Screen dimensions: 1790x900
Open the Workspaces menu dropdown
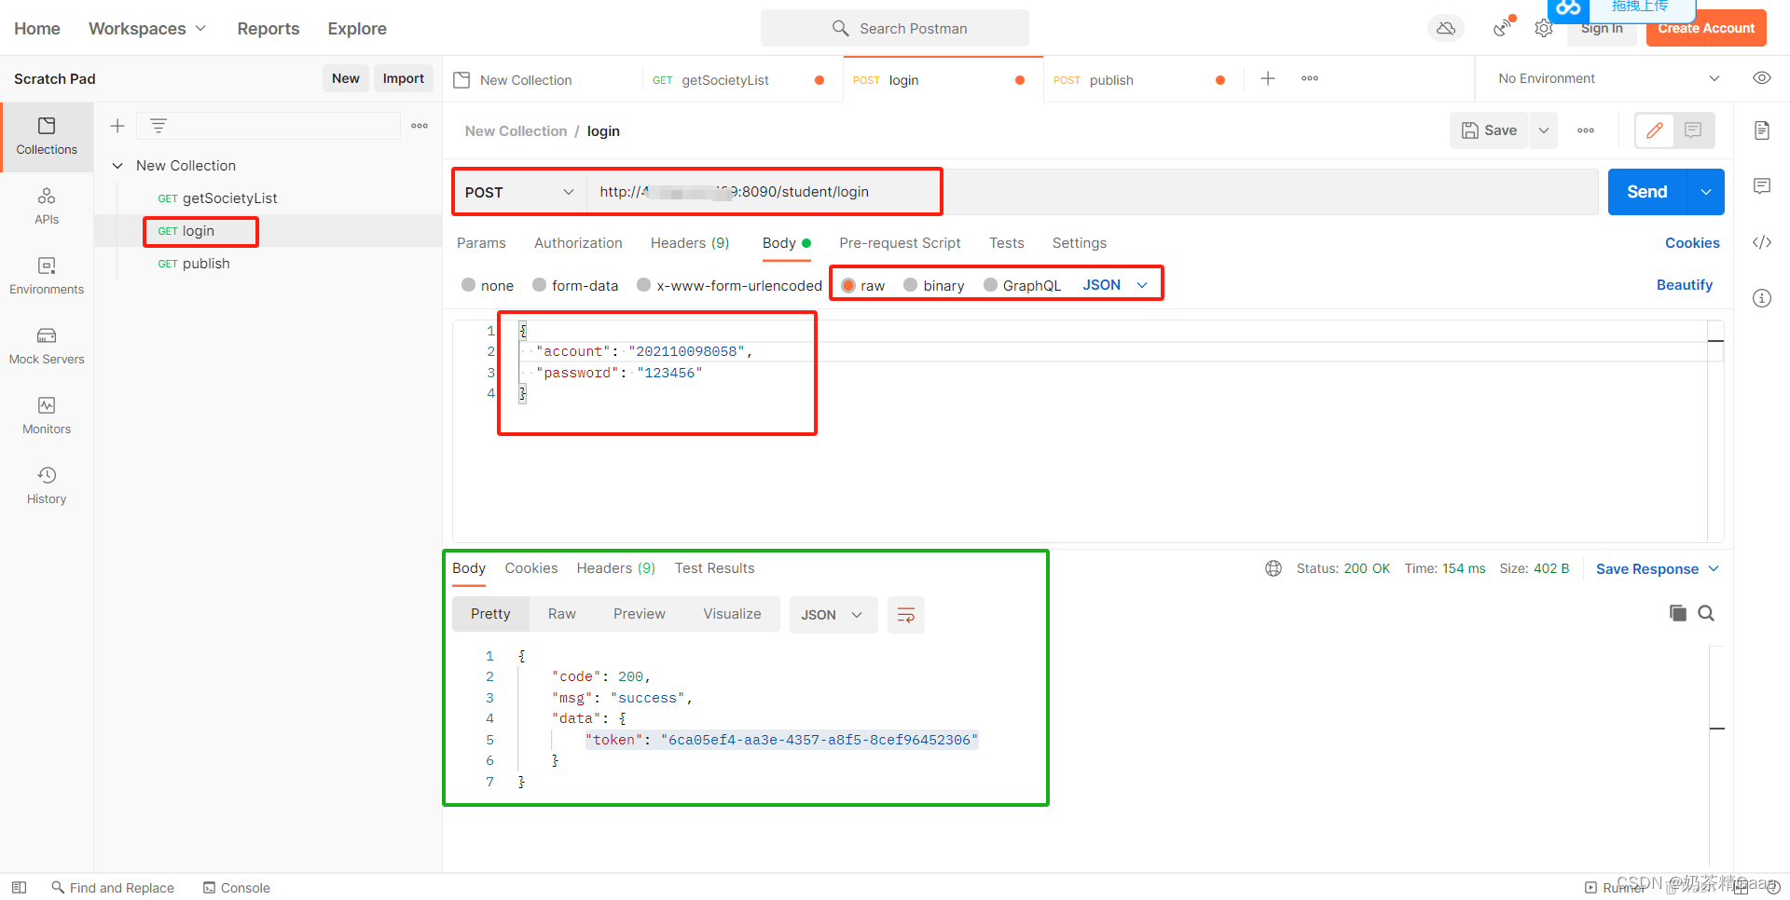coord(147,29)
